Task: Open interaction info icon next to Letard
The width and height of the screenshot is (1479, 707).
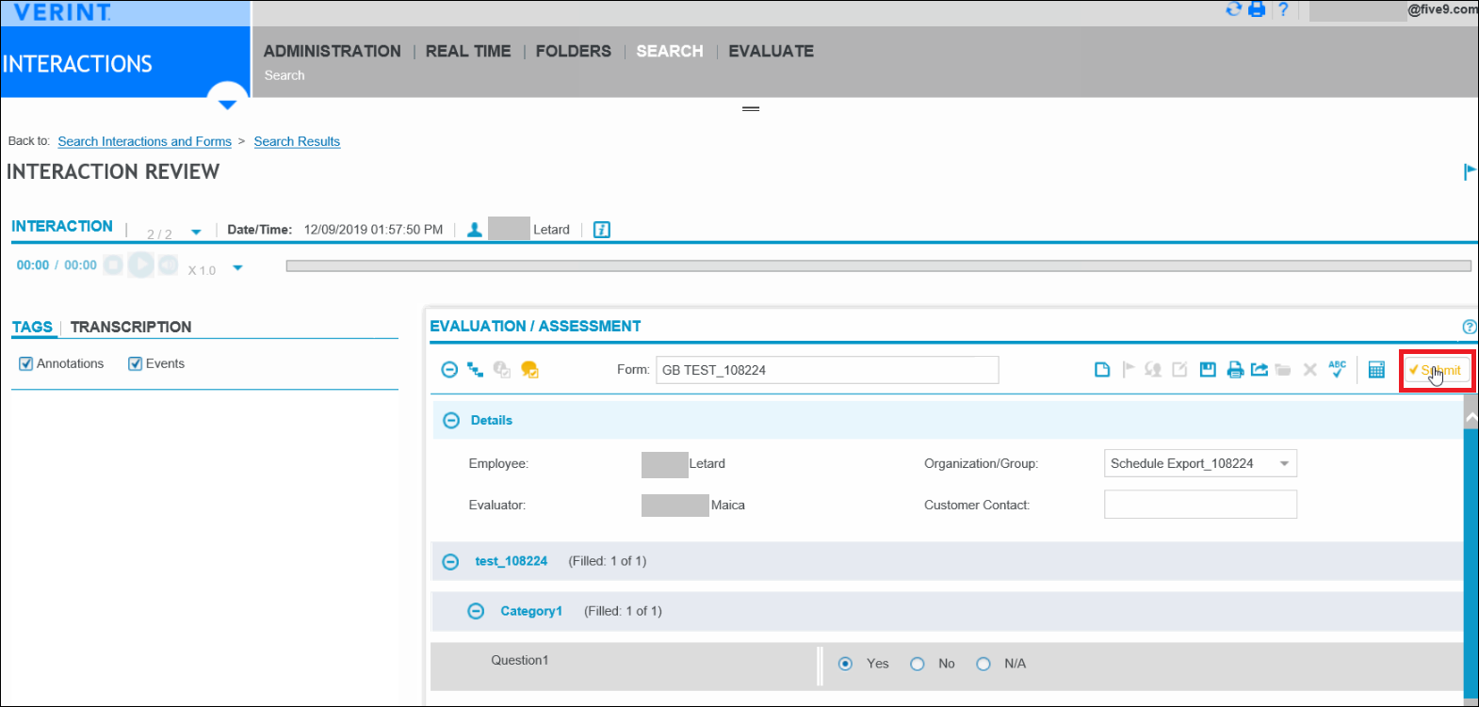Action: (602, 230)
